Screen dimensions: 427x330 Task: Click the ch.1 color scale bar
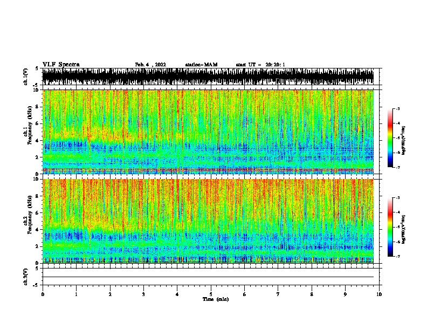pyautogui.click(x=390, y=138)
